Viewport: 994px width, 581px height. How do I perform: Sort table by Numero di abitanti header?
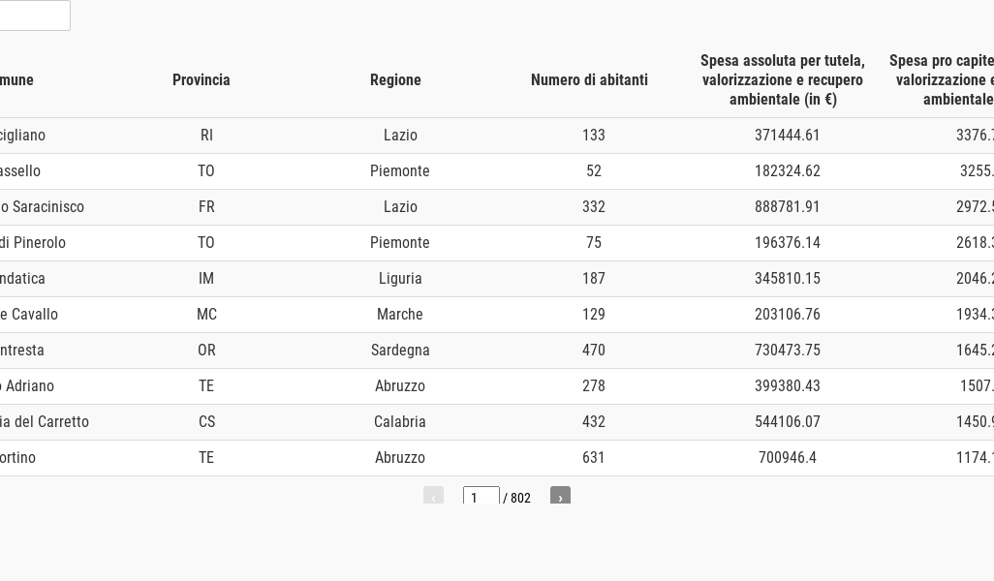(x=589, y=80)
